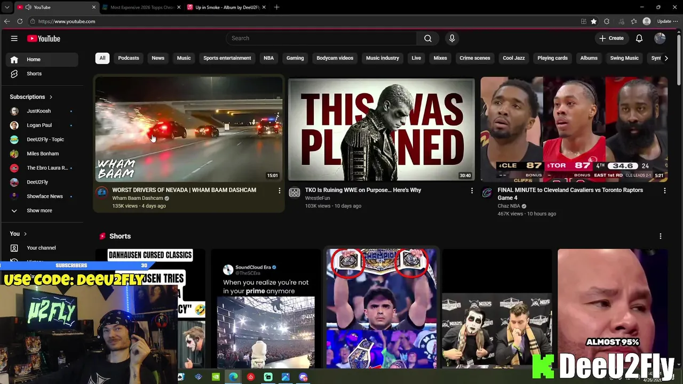Open Logan Paul subscription channel
Image resolution: width=683 pixels, height=384 pixels.
[43, 125]
